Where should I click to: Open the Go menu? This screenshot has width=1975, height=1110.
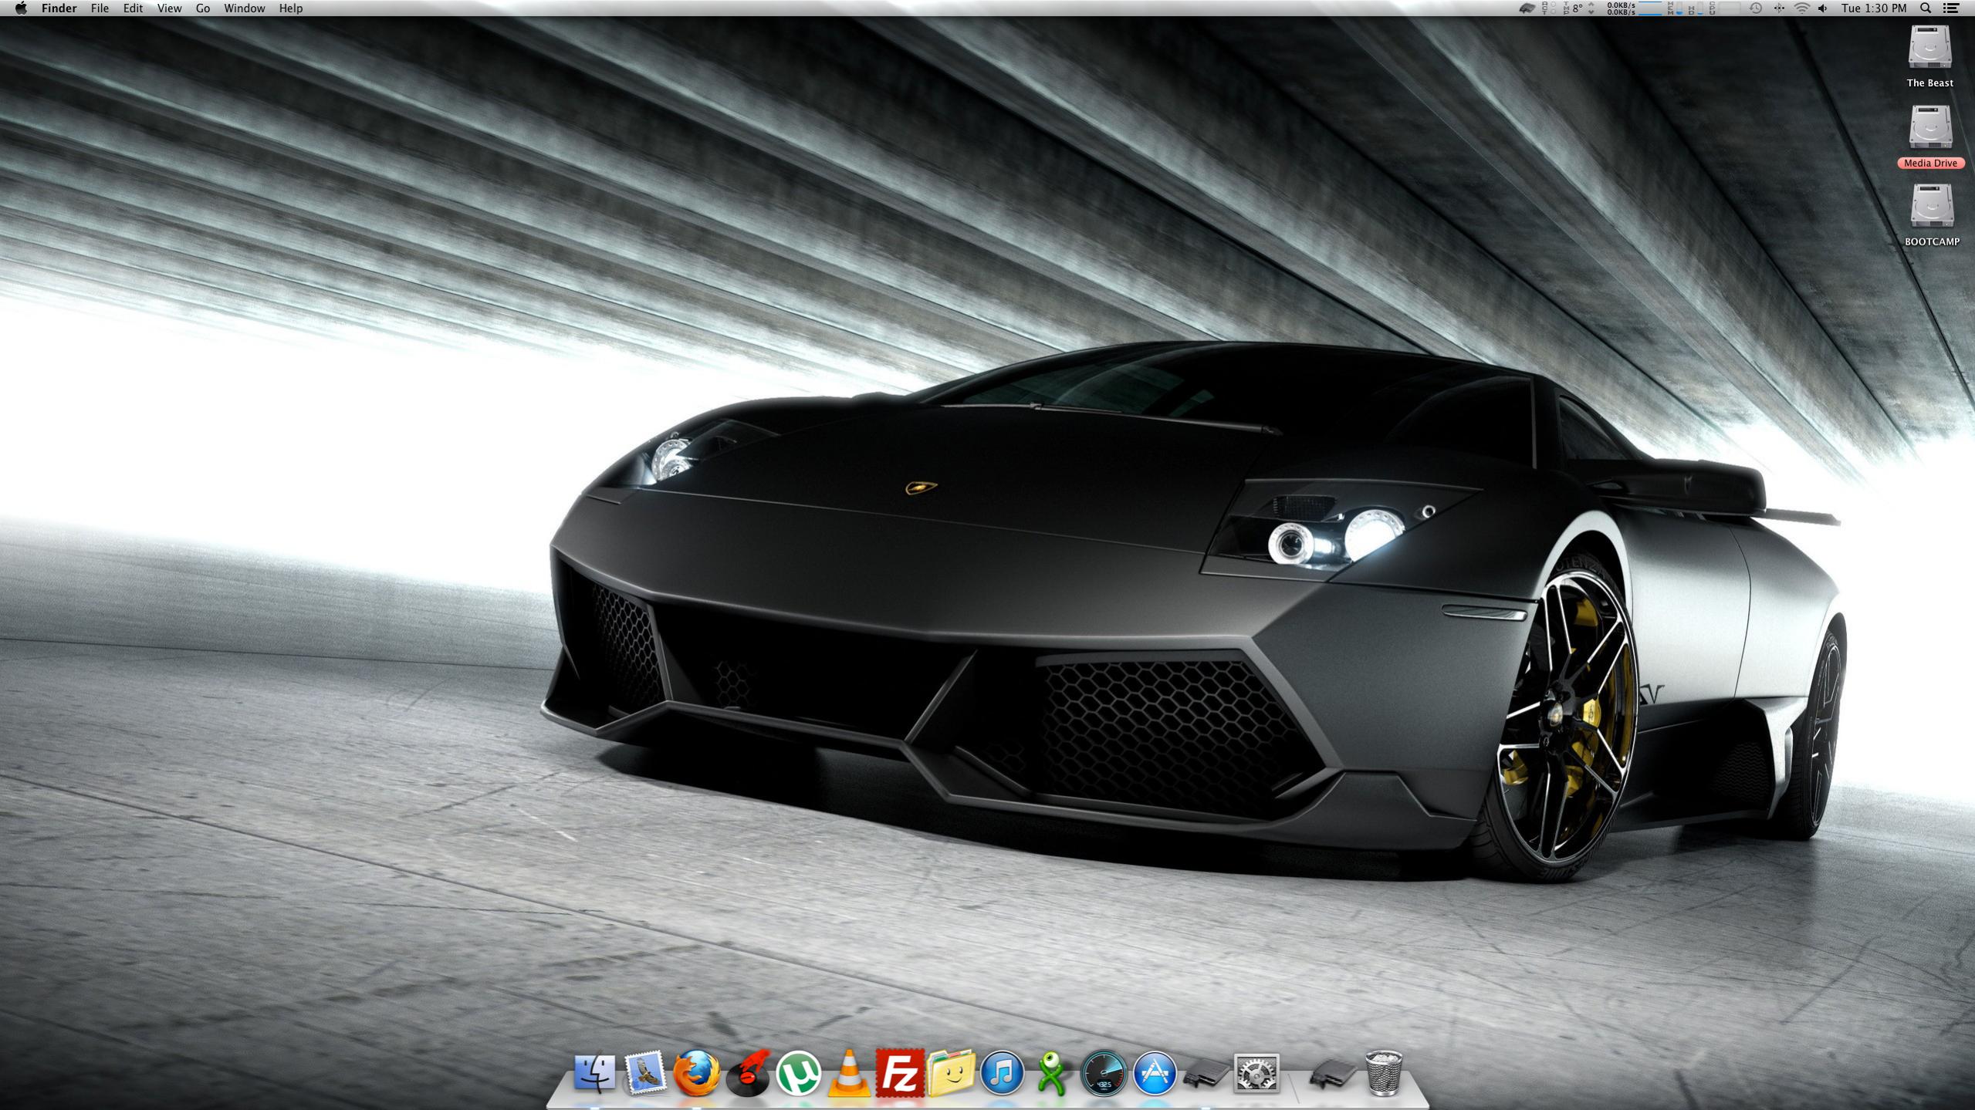click(x=203, y=8)
